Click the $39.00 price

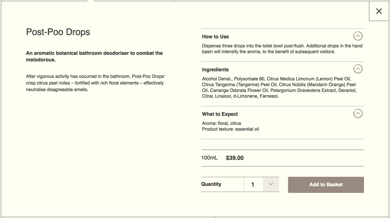point(235,158)
